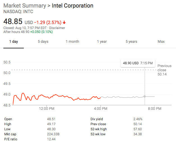Image resolution: width=176 pixels, height=149 pixels.
Task: Click the Disclaimer link
Action: (57, 28)
